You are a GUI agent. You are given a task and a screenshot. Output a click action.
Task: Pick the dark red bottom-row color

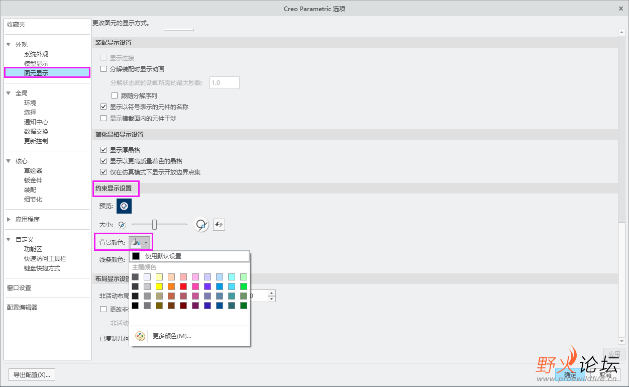[183, 306]
